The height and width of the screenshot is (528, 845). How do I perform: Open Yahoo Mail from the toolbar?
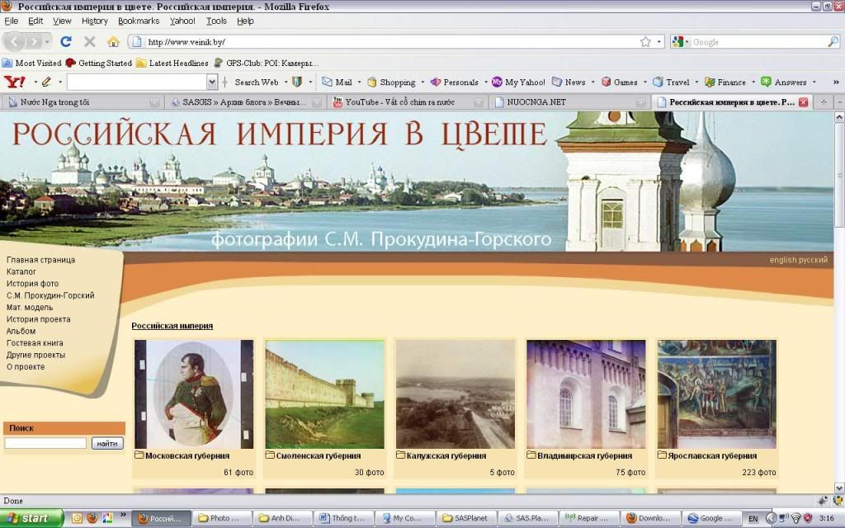(x=337, y=82)
